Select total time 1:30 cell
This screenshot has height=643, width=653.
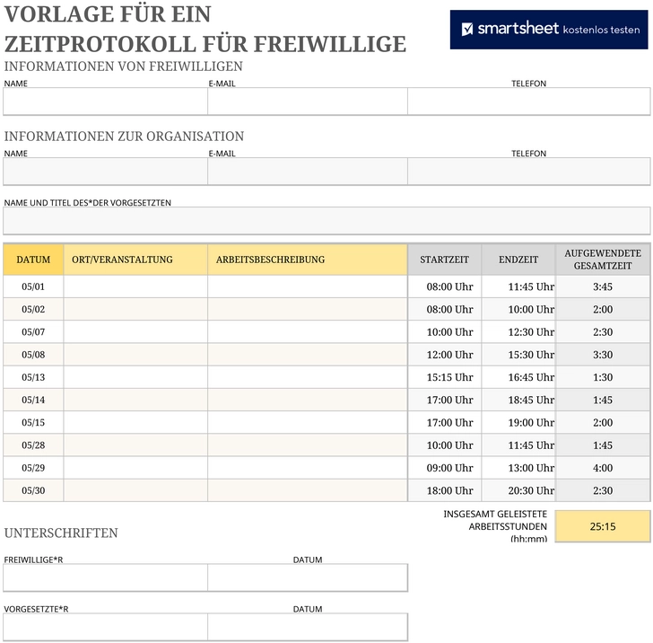(603, 377)
